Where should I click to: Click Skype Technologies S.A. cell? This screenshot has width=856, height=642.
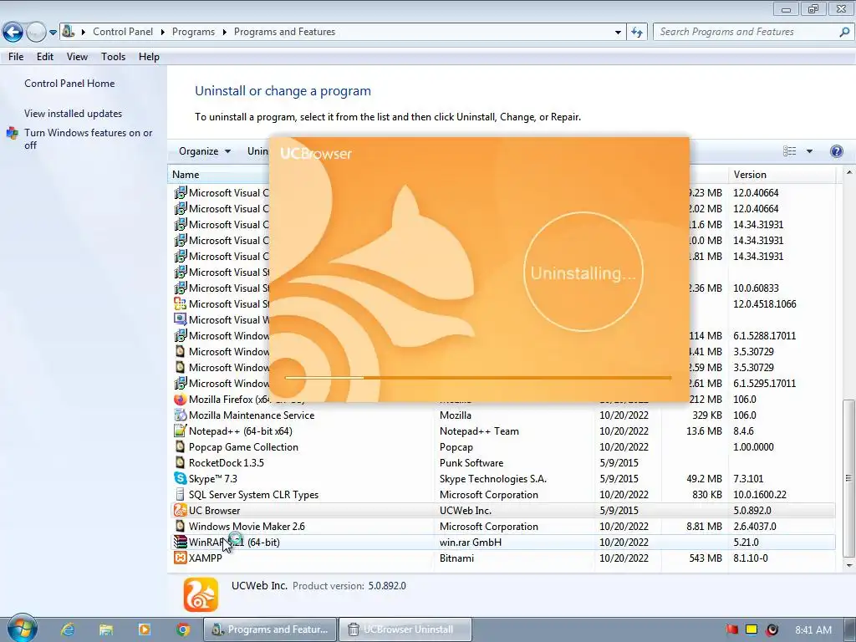coord(493,479)
